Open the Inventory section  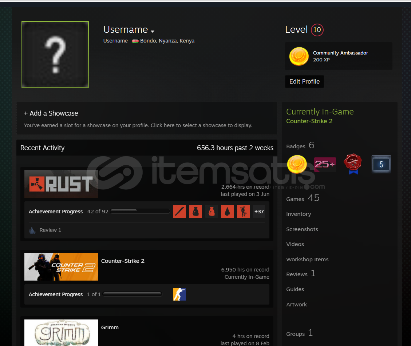tap(299, 214)
